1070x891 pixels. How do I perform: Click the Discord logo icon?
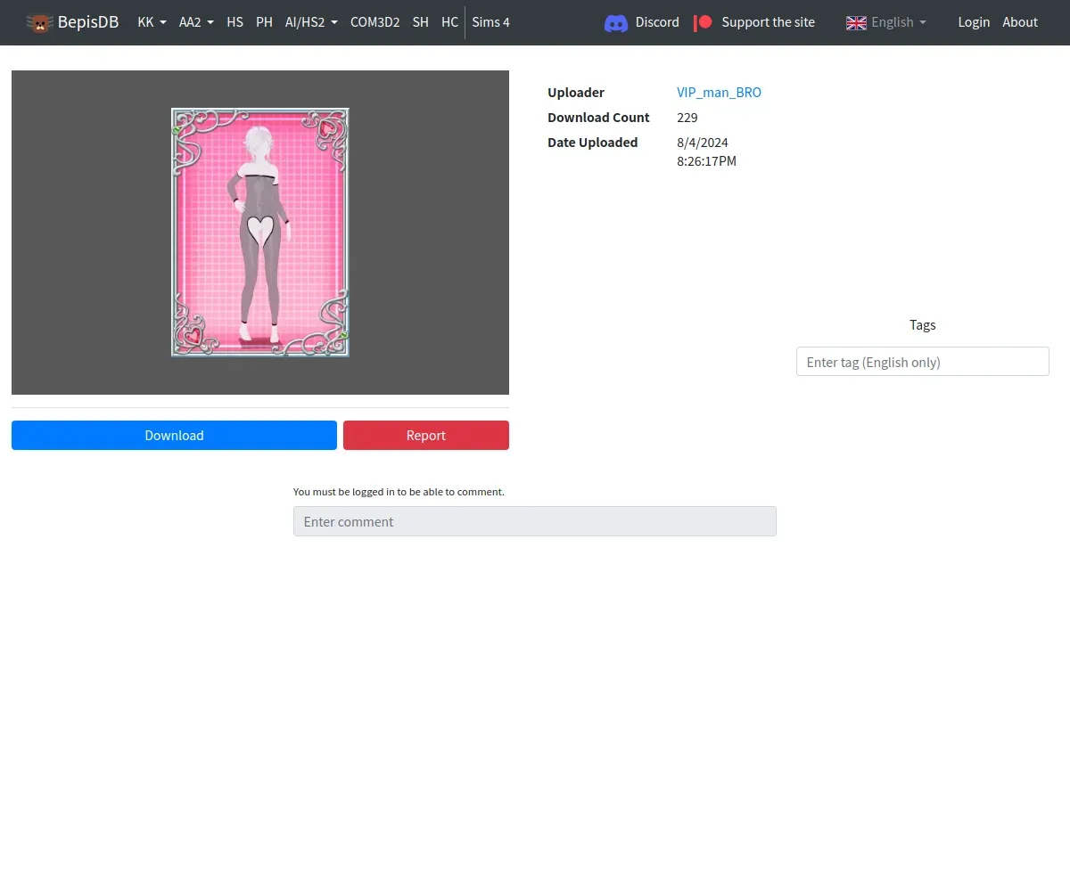coord(616,22)
